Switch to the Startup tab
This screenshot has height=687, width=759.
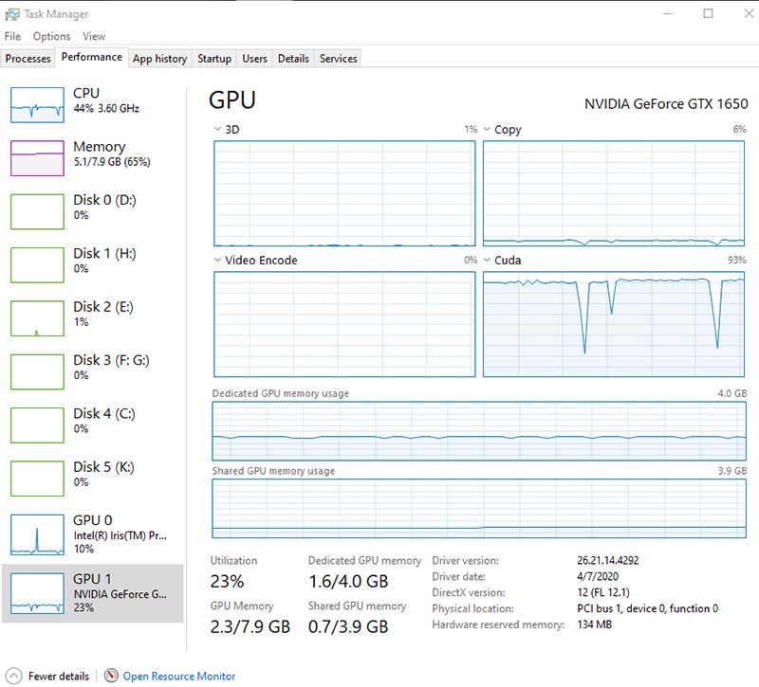point(214,59)
